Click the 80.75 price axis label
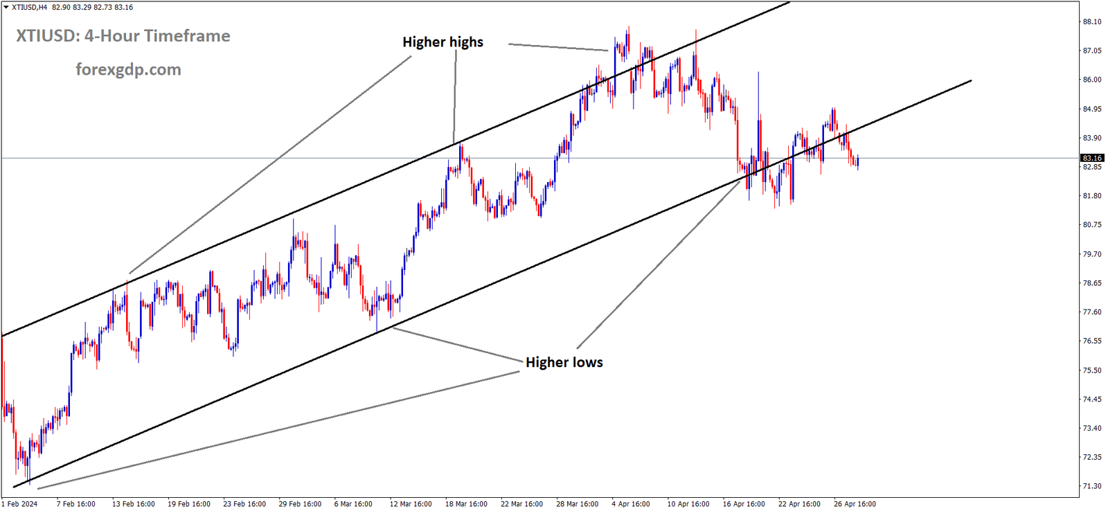The image size is (1108, 511). click(x=1092, y=224)
